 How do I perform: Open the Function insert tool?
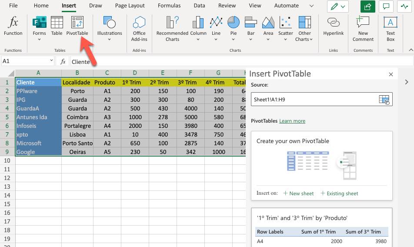[x=13, y=26]
